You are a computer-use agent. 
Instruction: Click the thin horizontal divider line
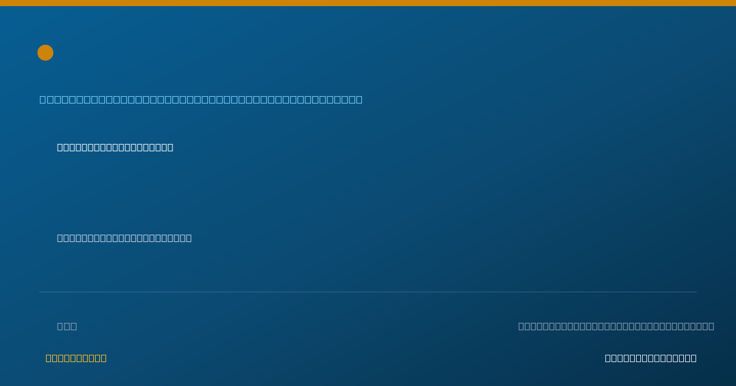[368, 292]
